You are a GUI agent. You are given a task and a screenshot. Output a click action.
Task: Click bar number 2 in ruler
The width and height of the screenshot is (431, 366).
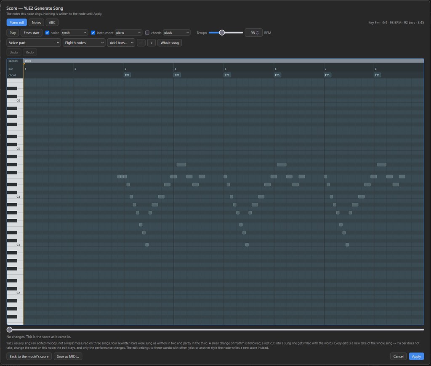(75, 69)
